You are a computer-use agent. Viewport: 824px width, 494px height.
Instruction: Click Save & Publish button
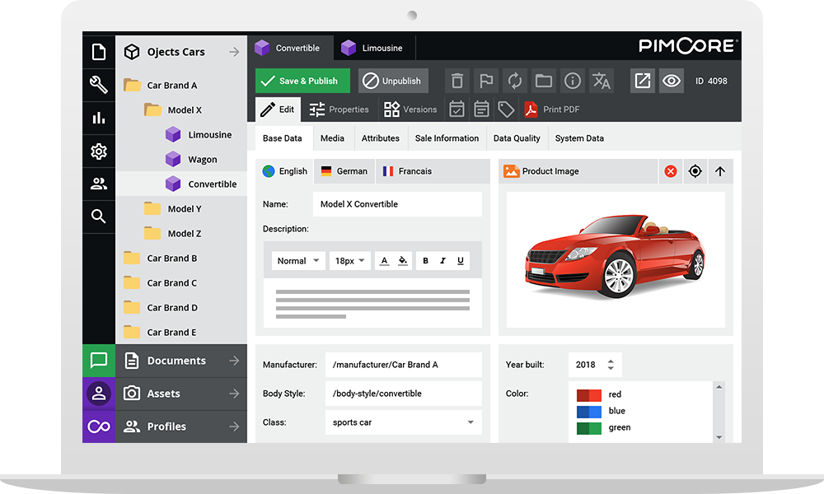(x=302, y=81)
